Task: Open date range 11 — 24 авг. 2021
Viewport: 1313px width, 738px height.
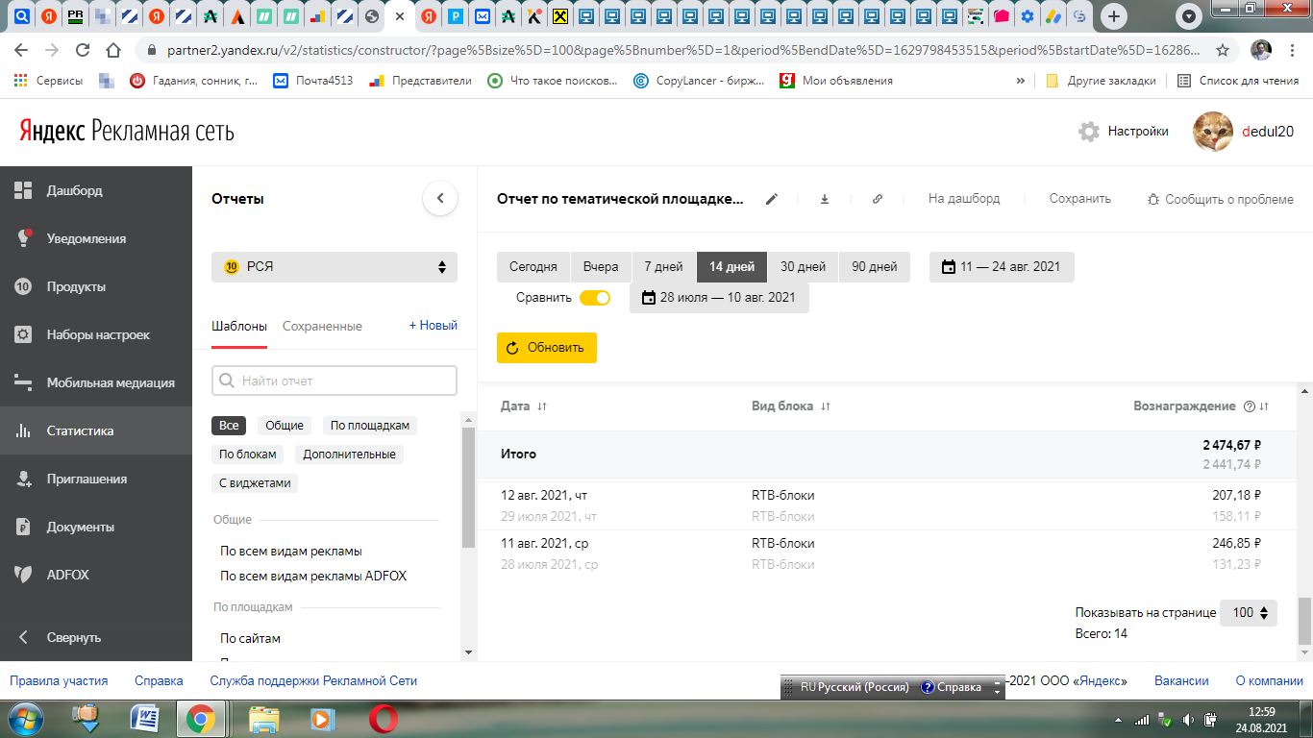Action: click(1002, 266)
